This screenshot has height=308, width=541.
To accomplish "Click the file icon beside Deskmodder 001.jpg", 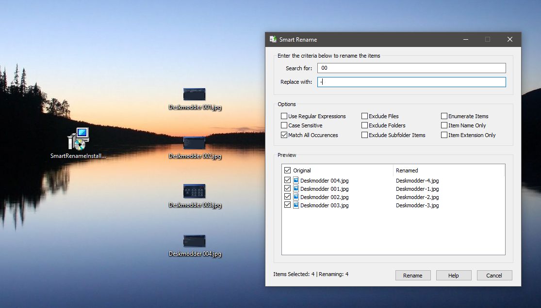I will (x=295, y=188).
